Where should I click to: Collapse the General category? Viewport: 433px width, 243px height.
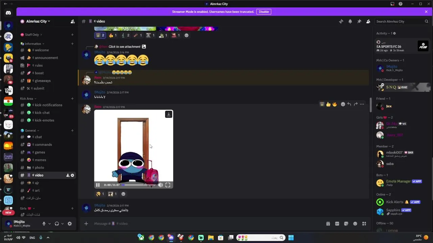(x=30, y=131)
